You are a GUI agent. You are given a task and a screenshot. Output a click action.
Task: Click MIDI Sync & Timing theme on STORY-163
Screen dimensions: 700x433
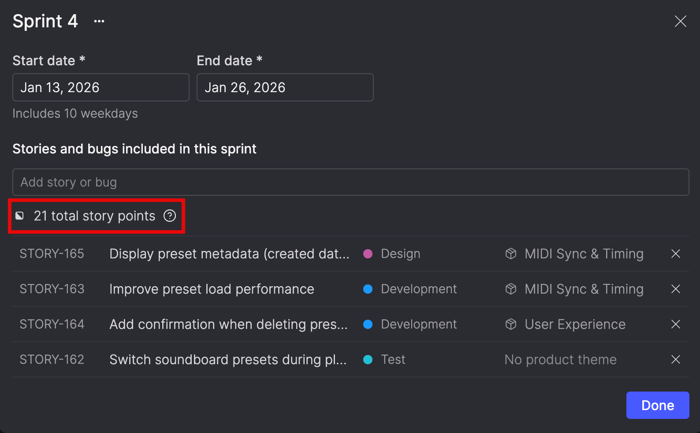click(x=584, y=289)
